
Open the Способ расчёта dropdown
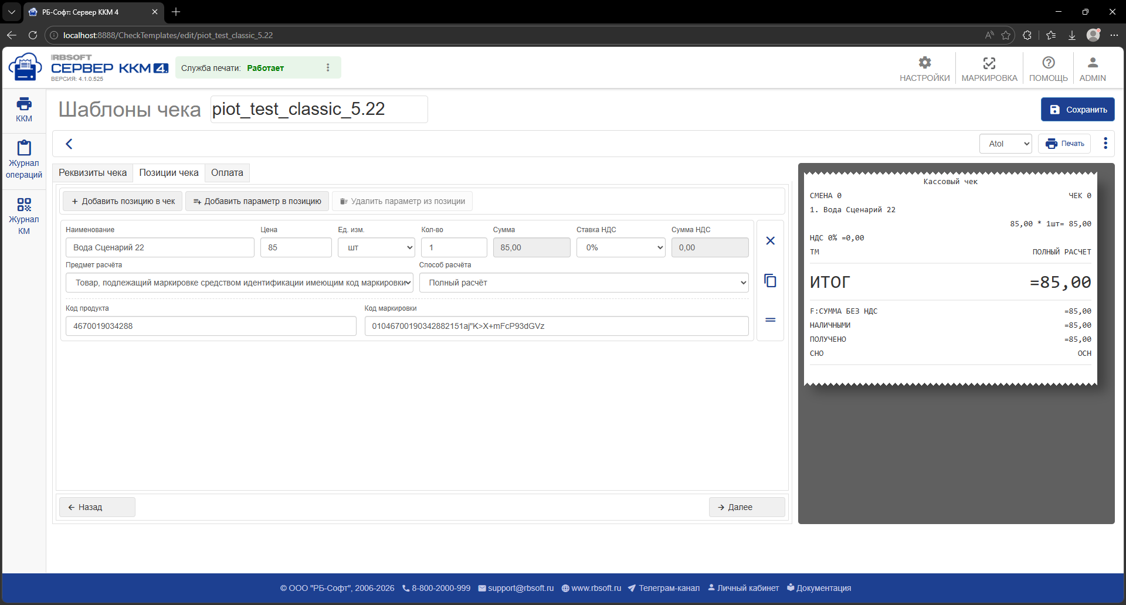tap(584, 283)
